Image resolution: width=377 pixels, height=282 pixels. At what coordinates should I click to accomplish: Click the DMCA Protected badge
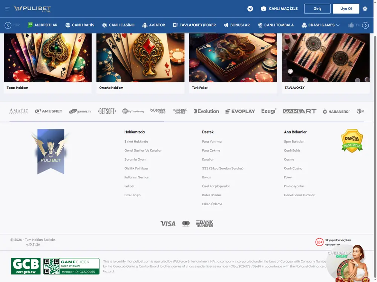click(x=352, y=141)
